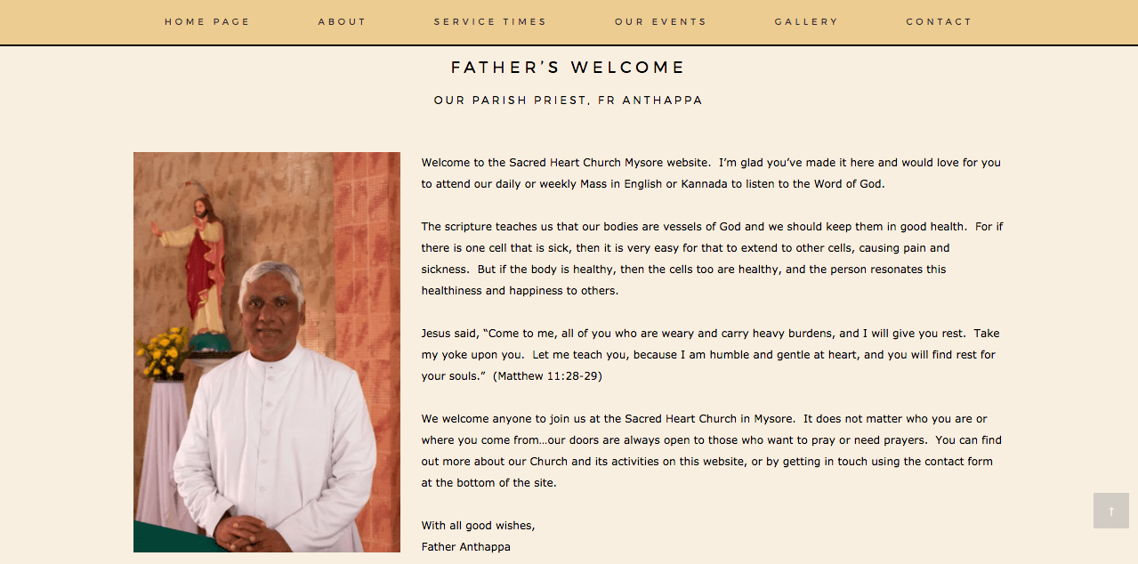Click the 'Father Anthappa' signature text

[x=466, y=547]
